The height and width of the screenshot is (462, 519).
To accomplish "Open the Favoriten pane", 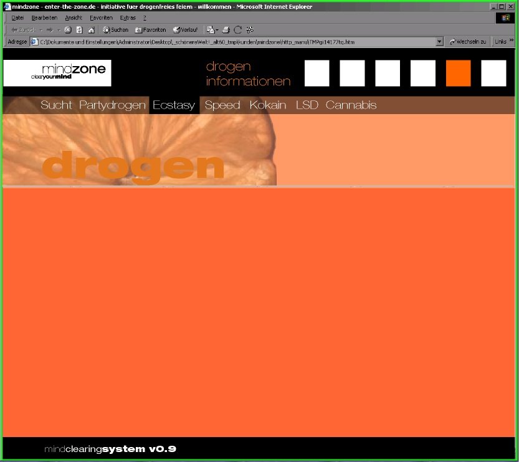I will point(151,29).
